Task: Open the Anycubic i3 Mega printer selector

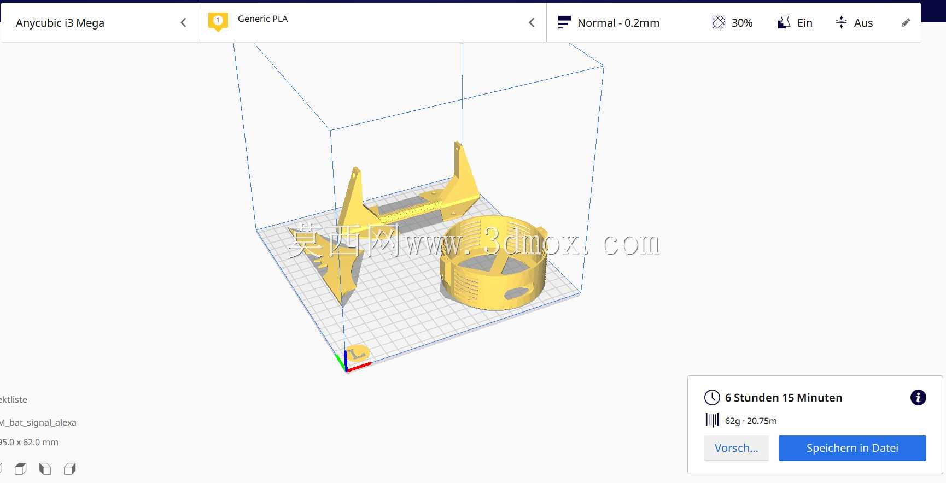Action: pos(99,23)
